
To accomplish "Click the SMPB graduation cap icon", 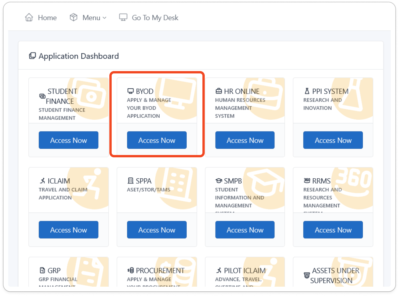I will click(x=219, y=181).
